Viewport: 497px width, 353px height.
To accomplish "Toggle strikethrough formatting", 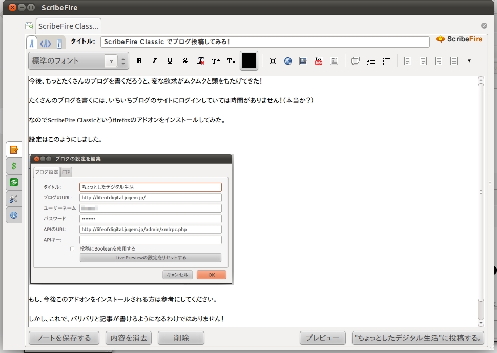I will (185, 61).
